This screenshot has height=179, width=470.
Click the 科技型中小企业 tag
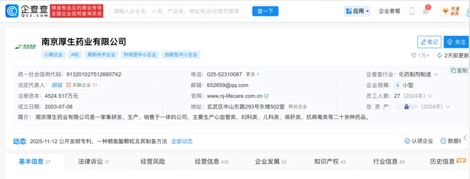(140, 55)
